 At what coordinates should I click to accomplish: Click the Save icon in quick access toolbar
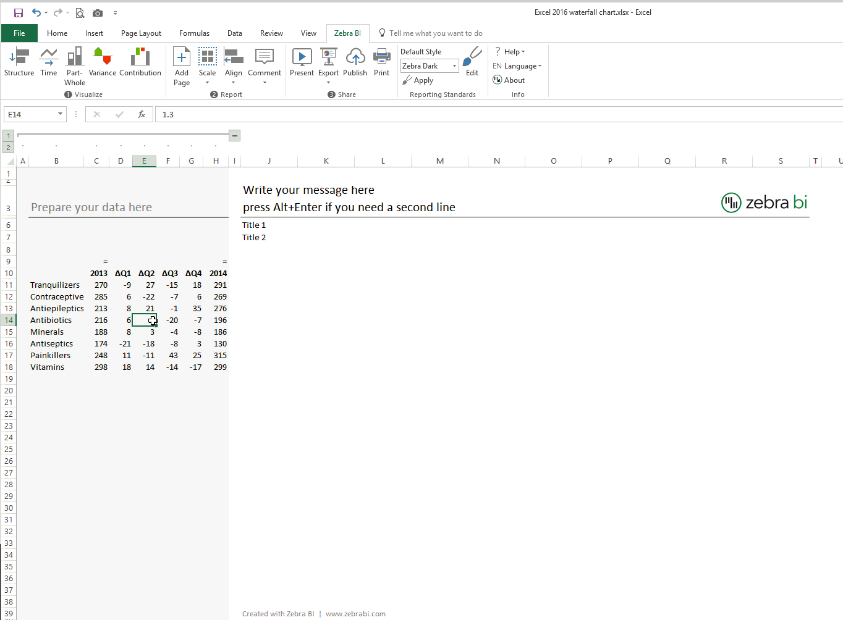[19, 12]
